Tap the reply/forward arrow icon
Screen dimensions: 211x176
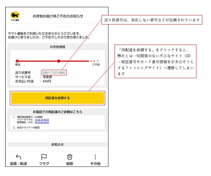click(x=18, y=157)
